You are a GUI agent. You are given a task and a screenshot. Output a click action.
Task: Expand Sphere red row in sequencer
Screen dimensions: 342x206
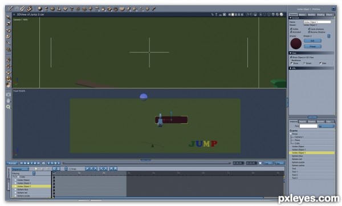(x=15, y=193)
